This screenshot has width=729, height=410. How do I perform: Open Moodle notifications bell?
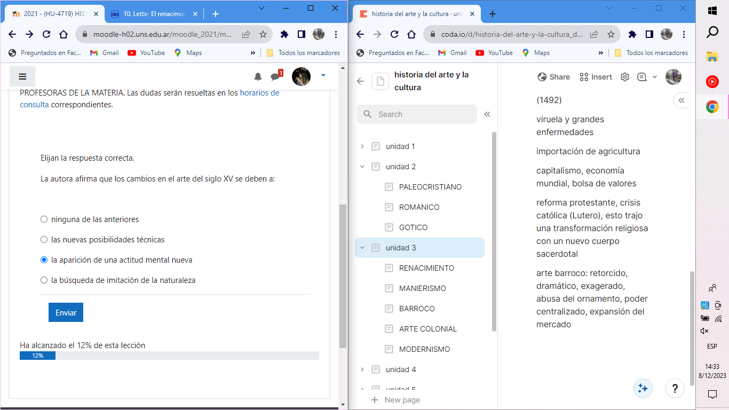tap(258, 76)
